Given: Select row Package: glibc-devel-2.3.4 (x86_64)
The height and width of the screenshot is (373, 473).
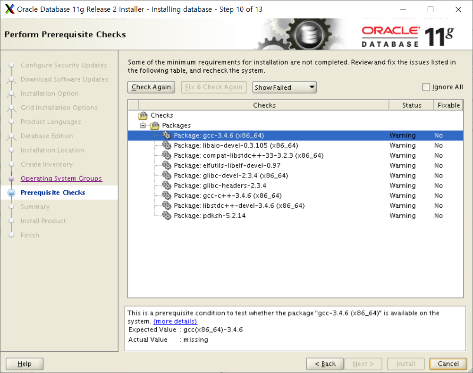Looking at the screenshot, I should click(x=296, y=175).
